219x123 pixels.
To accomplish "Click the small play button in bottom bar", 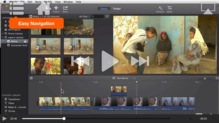I will click(4, 119).
